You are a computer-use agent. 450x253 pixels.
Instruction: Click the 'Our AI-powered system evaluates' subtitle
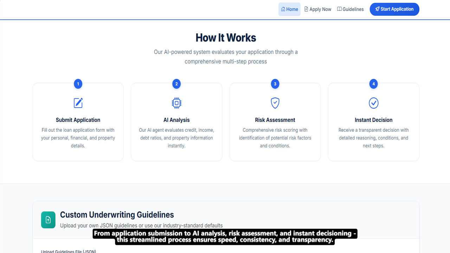[226, 57]
